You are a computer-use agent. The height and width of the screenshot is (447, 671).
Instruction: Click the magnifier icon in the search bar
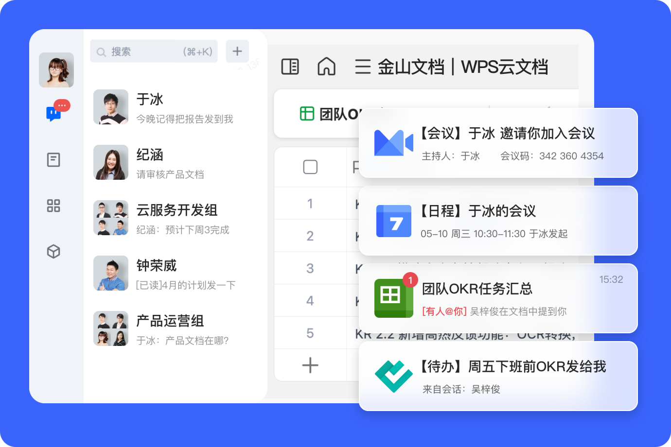101,51
